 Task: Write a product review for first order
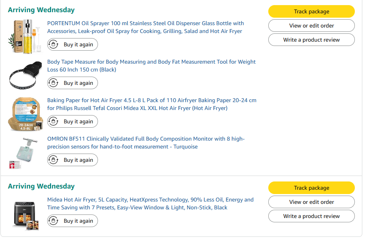pos(311,40)
